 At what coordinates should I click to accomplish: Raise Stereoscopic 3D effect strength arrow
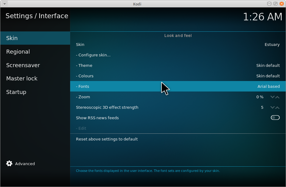point(277,108)
